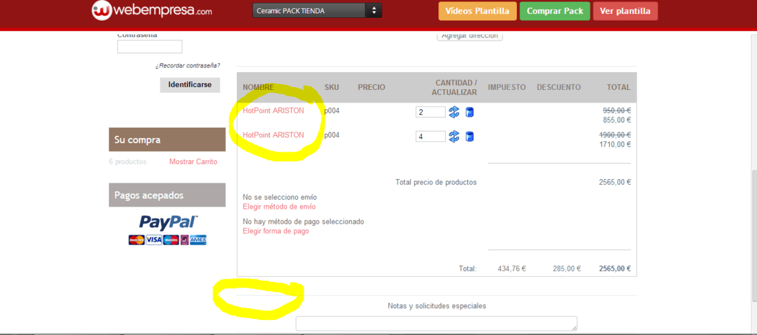
Task: Update quantity icon for the 1710,00 € row
Action: [x=454, y=137]
